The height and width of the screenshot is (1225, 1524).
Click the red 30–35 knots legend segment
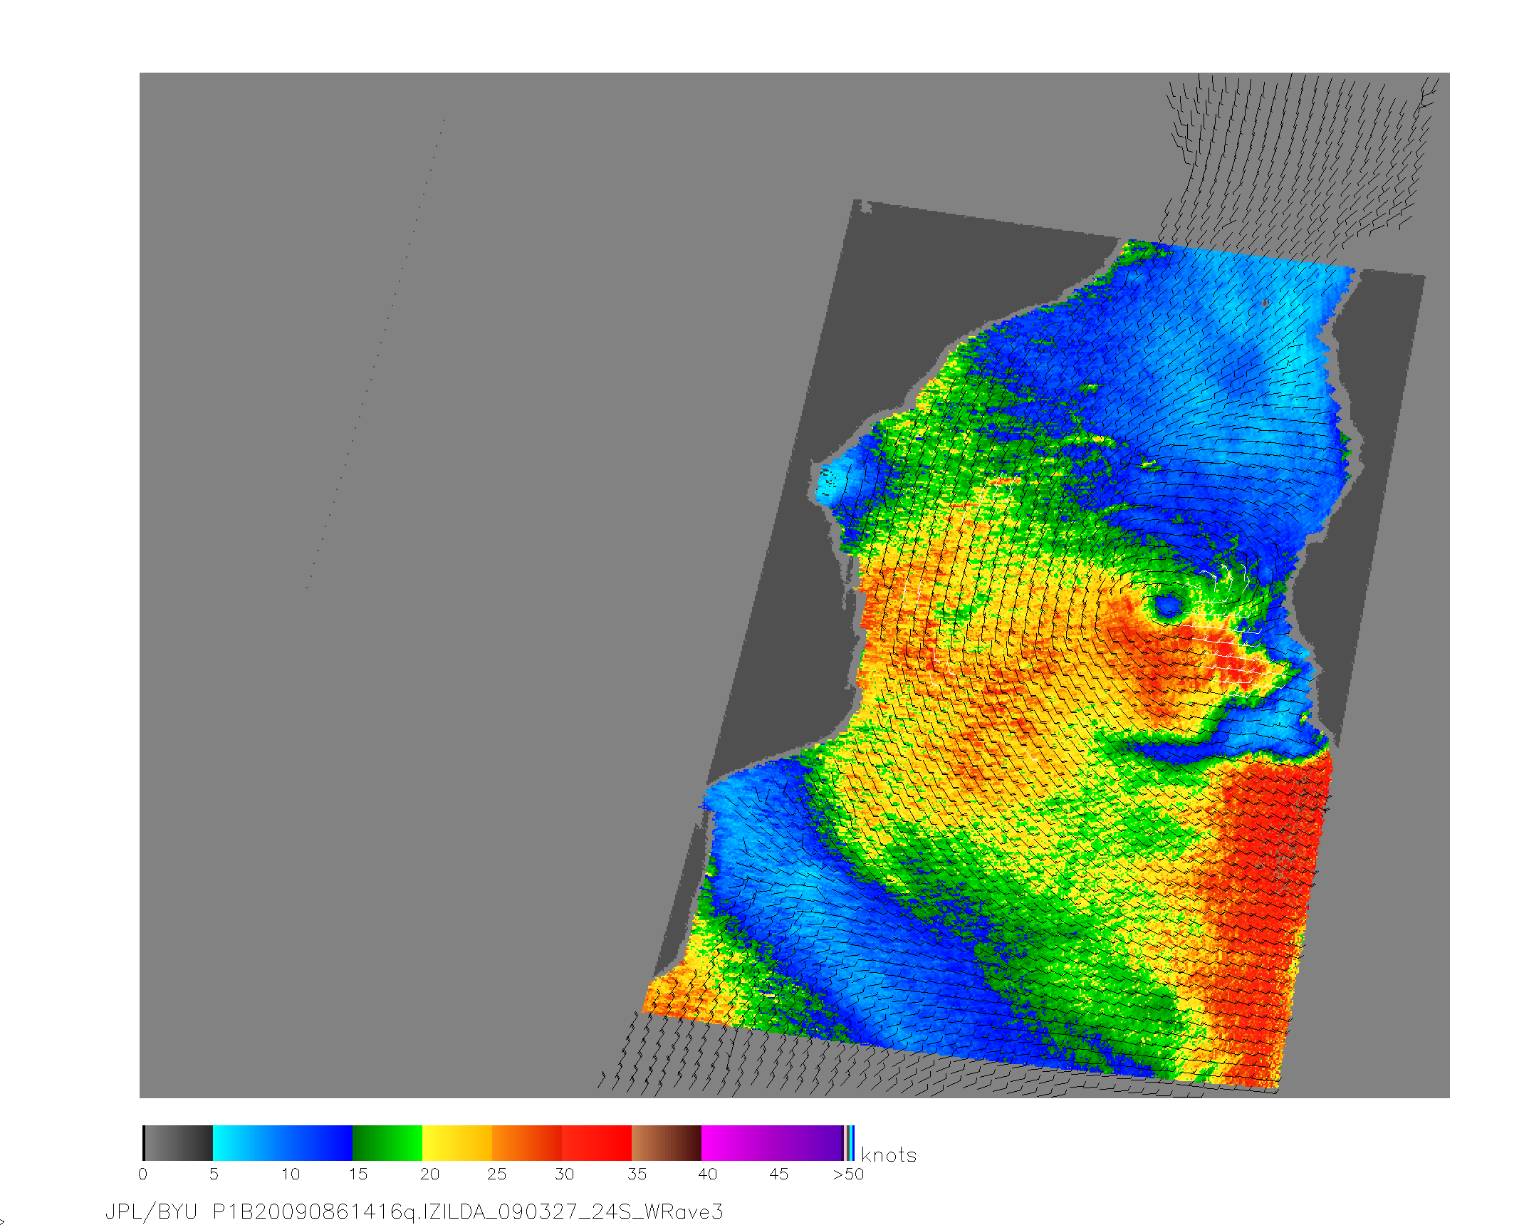click(x=597, y=1143)
